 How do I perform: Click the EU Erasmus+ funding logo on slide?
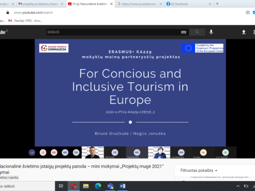[x=203, y=48]
